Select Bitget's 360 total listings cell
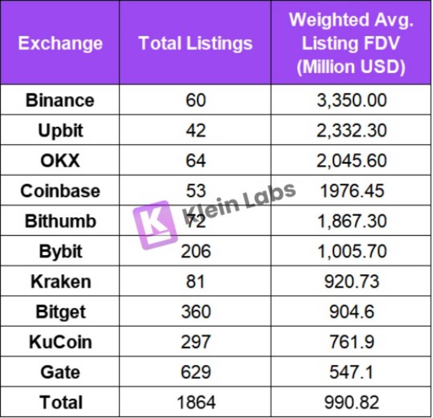The width and height of the screenshot is (433, 418). point(195,311)
